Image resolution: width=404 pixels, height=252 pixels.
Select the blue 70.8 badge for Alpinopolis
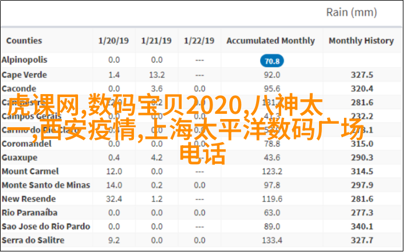272,61
